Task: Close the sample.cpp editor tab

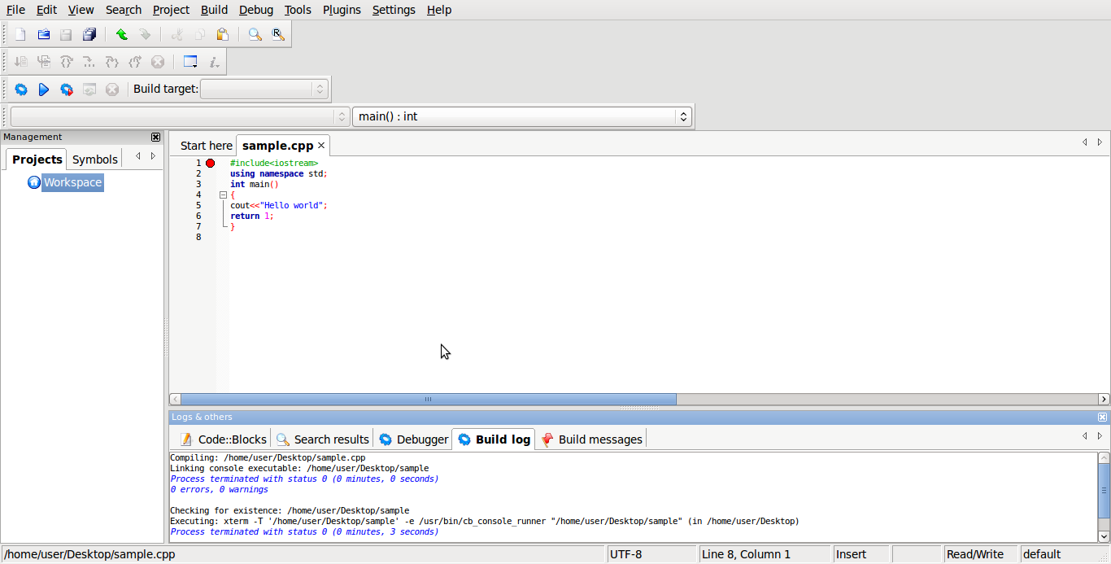Action: pos(321,146)
